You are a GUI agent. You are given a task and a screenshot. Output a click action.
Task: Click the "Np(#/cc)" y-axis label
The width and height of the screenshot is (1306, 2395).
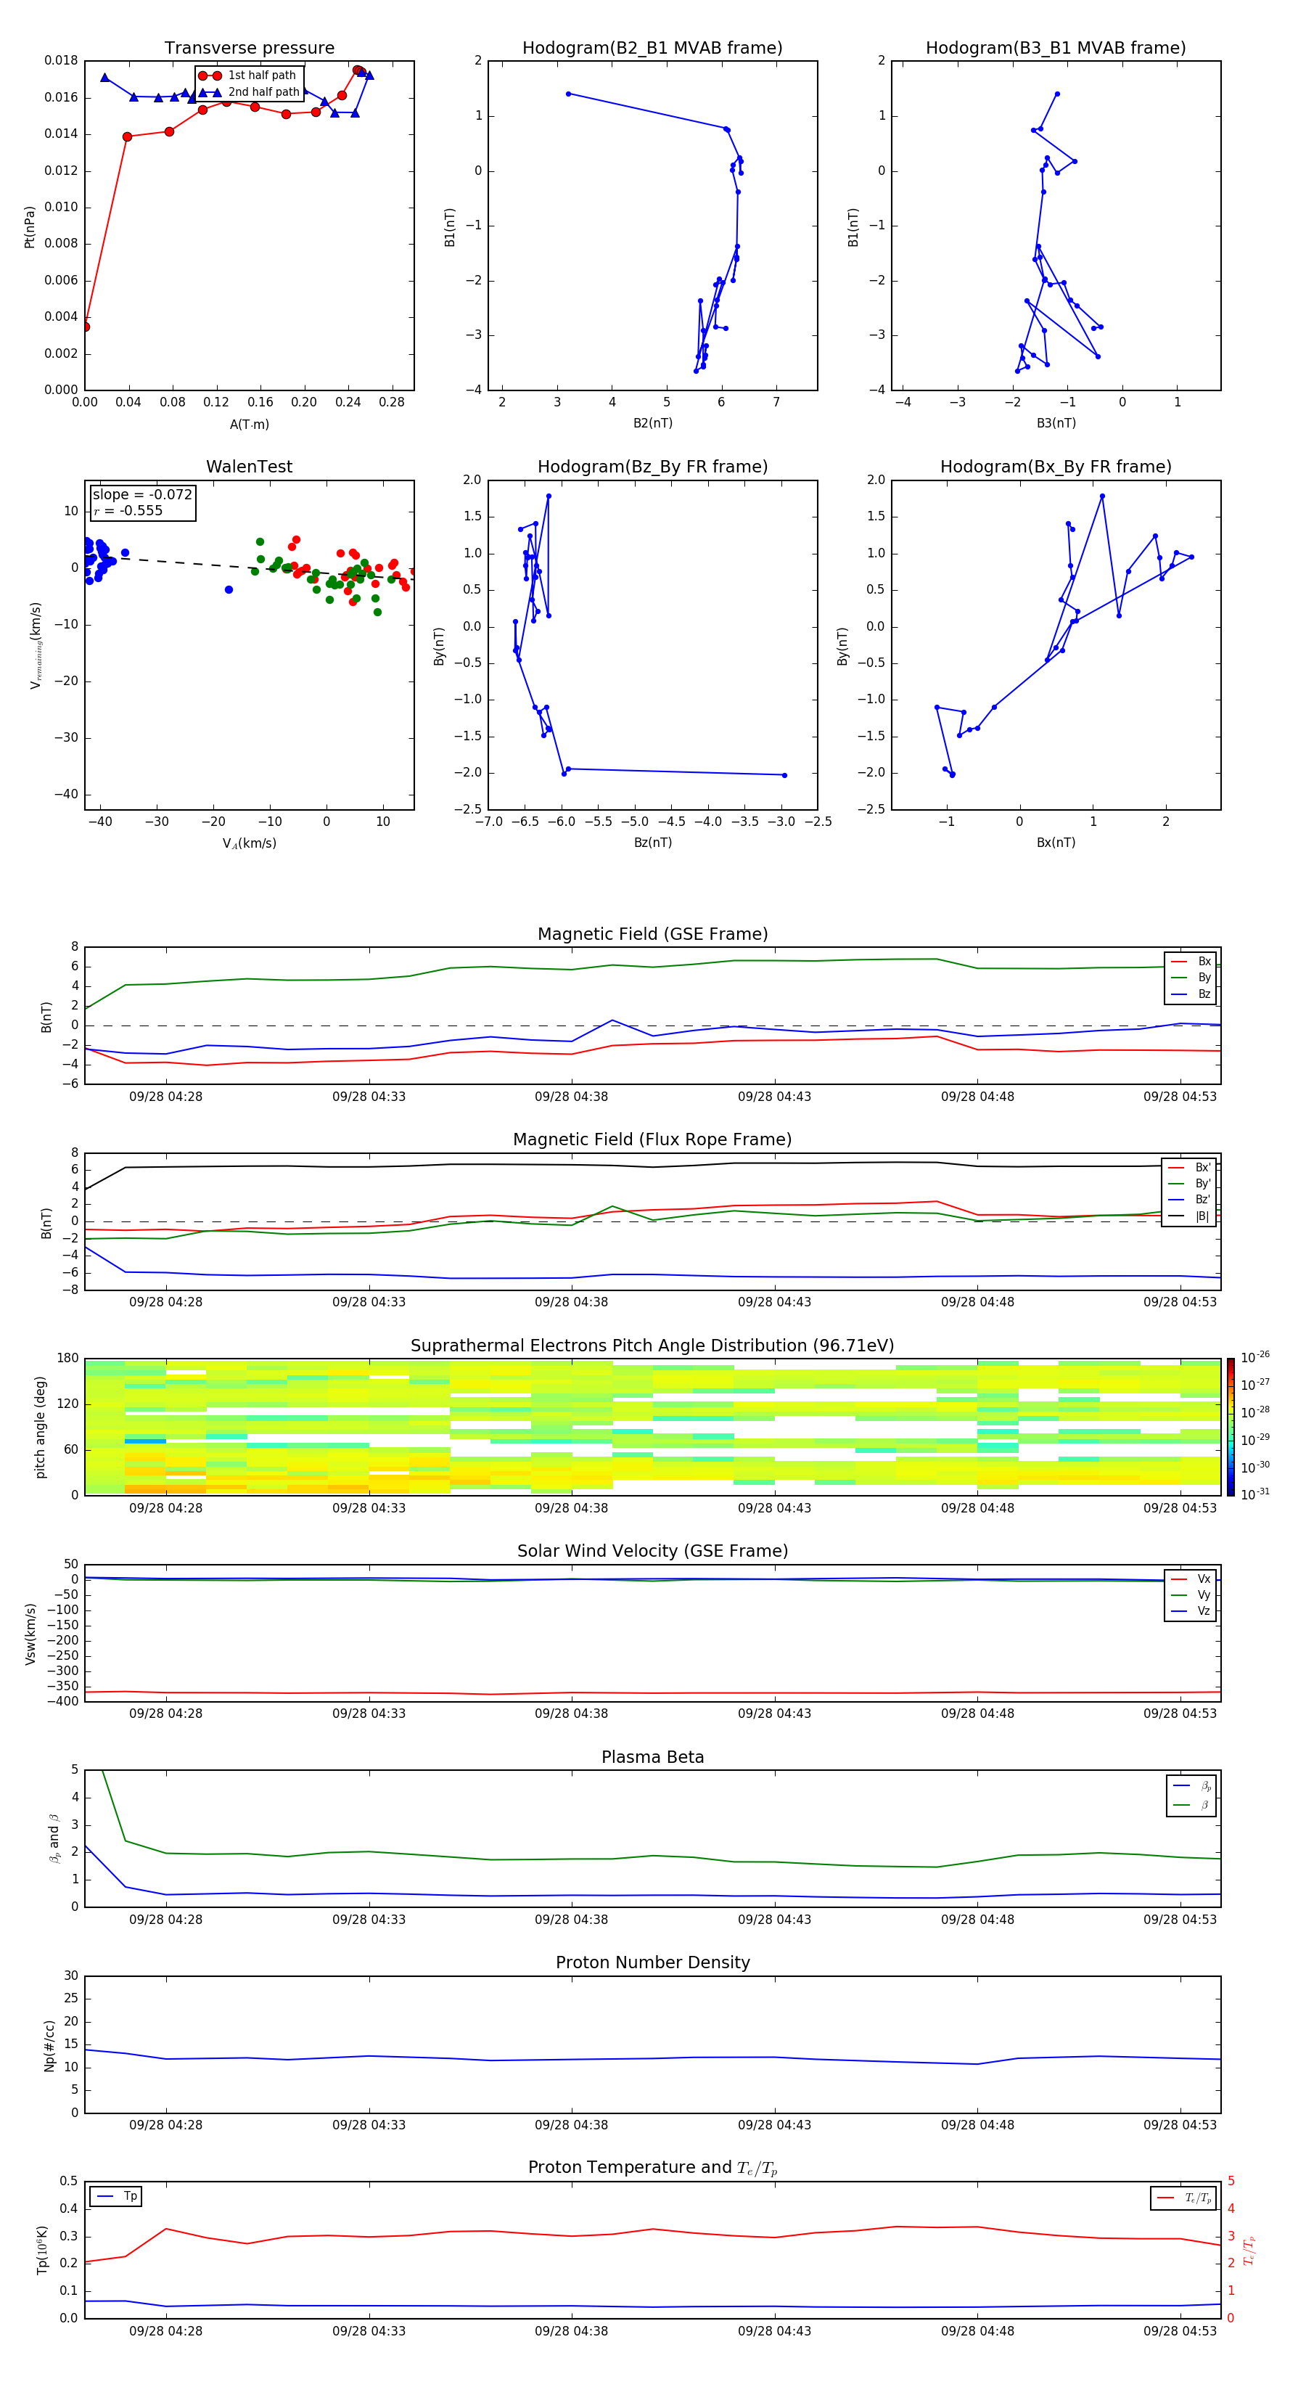coord(49,2047)
